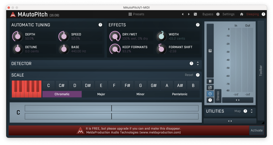The height and width of the screenshot is (145, 273).
Task: Open Automatic Tuning help question mark
Action: [x=100, y=25]
